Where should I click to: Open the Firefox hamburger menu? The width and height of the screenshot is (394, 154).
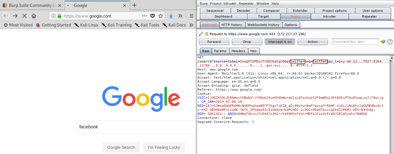[x=192, y=16]
